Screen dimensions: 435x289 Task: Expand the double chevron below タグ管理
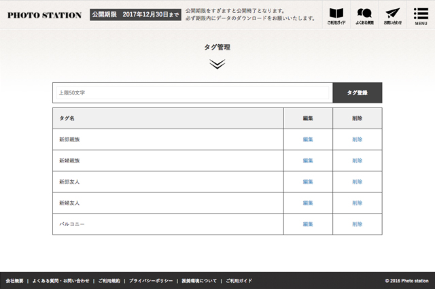tap(217, 64)
